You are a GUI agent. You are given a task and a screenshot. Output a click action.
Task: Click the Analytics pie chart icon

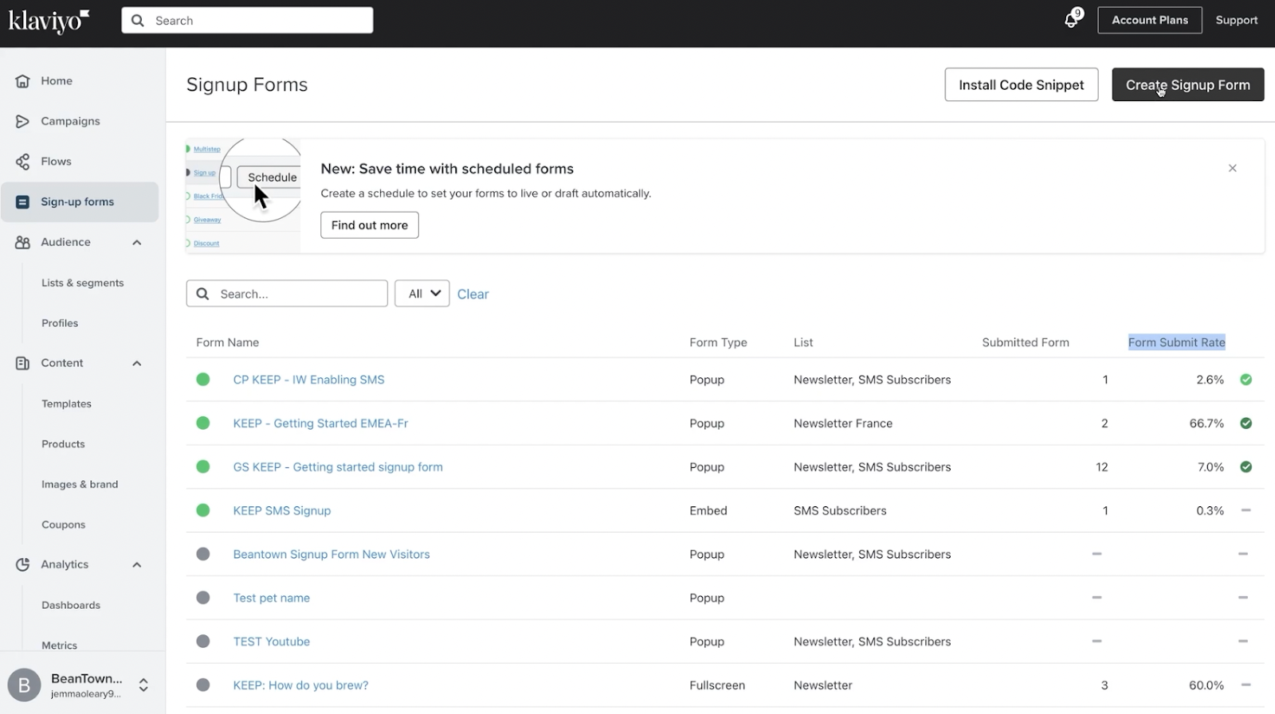[22, 564]
